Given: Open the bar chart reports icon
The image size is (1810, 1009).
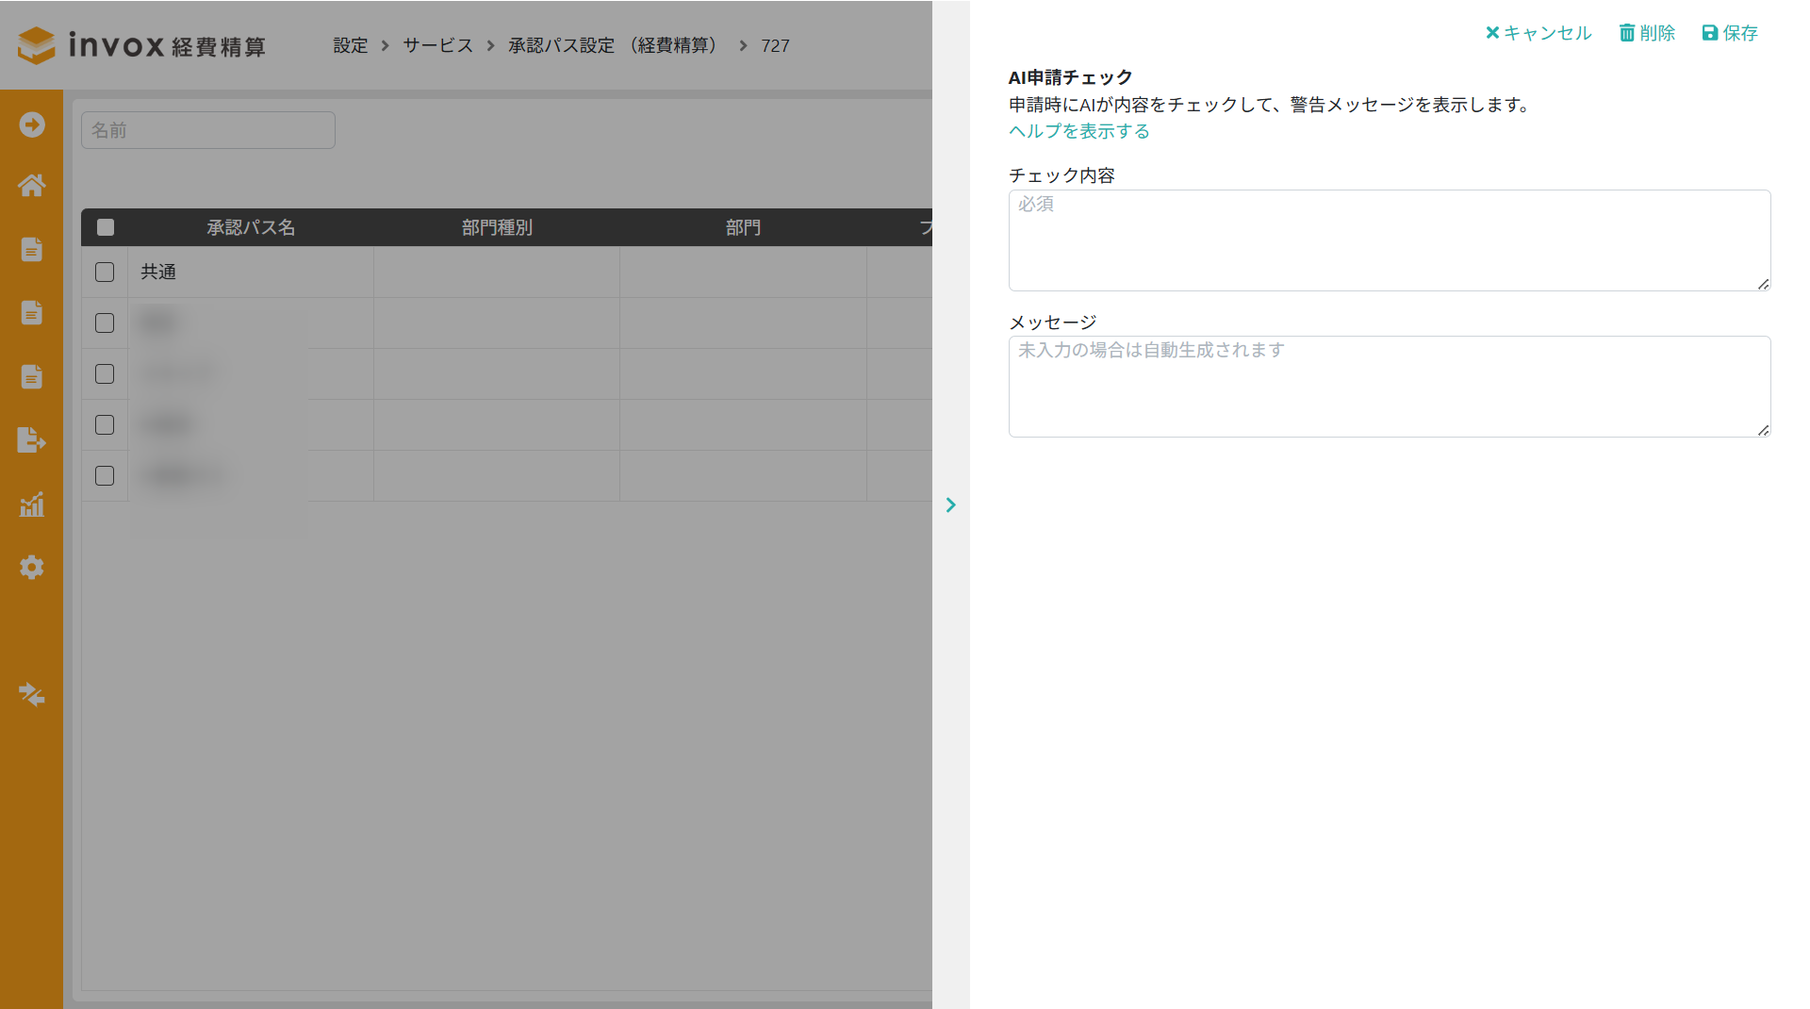Looking at the screenshot, I should point(32,504).
